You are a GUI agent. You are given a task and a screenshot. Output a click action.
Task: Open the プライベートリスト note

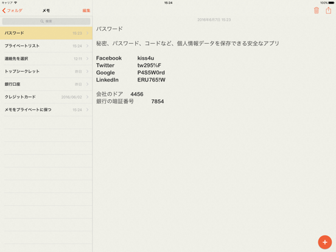click(46, 46)
